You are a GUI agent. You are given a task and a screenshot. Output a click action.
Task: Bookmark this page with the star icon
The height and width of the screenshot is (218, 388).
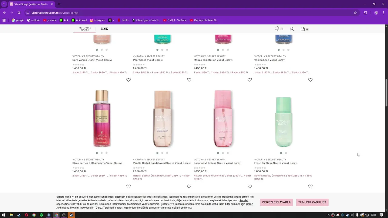tap(355, 13)
